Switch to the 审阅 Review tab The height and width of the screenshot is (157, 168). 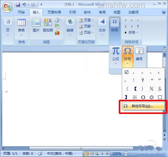[102, 12]
